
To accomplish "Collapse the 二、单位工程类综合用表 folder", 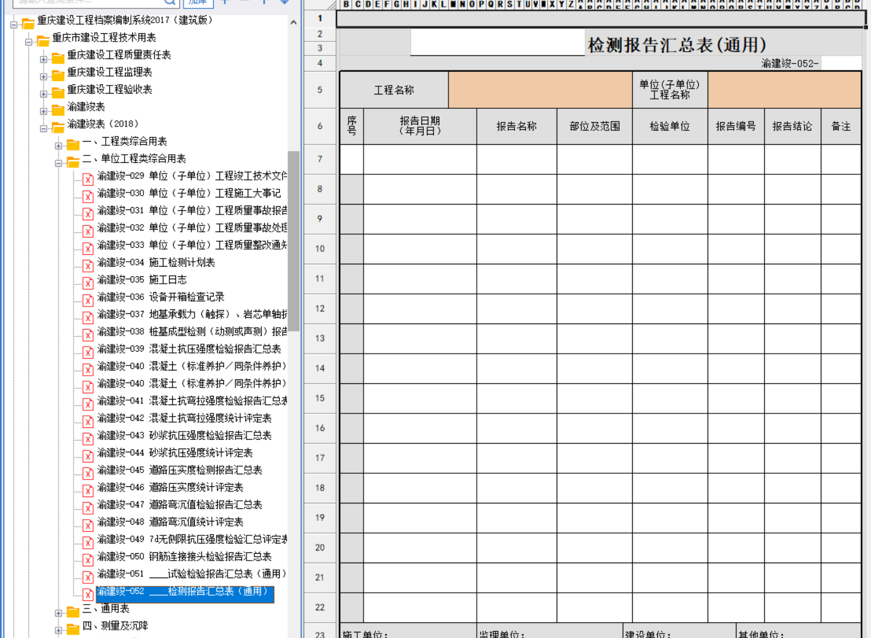I will (x=58, y=163).
